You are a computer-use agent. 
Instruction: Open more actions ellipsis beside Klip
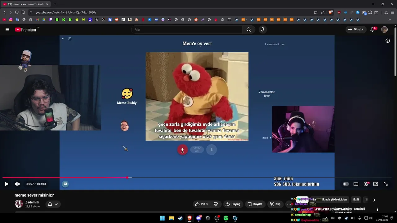click(x=289, y=204)
